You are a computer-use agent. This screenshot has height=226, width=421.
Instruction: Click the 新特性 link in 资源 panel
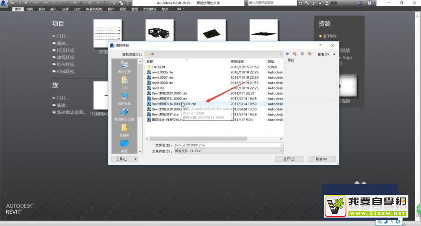330,36
